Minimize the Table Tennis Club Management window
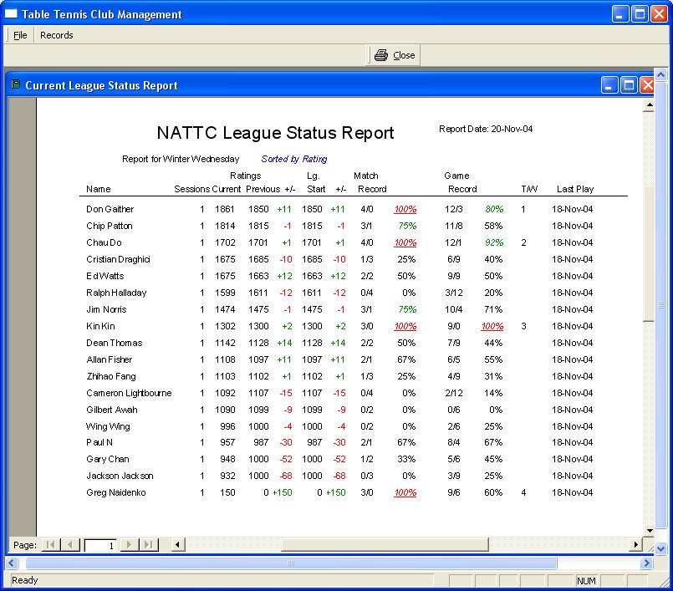The width and height of the screenshot is (673, 591). 619,13
